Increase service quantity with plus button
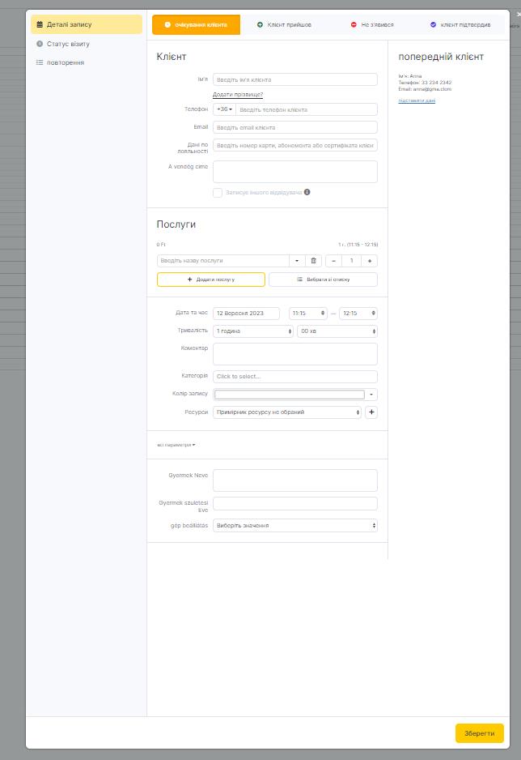 370,261
